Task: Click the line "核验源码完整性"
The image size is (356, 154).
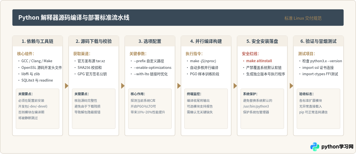Action: click(86, 100)
